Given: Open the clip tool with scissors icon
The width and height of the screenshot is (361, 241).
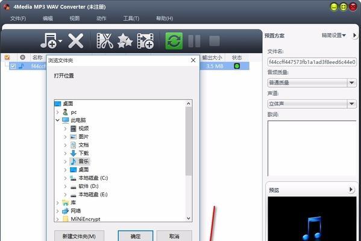Looking at the screenshot, I should click(x=105, y=41).
